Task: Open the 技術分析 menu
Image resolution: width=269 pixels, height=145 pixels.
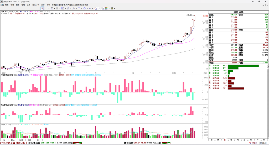Action: point(36,5)
